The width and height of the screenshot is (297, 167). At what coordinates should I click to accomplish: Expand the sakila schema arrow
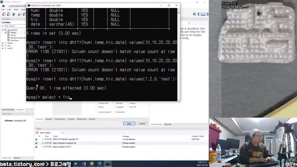tap(3, 43)
